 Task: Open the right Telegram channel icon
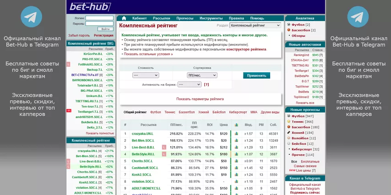pyautogui.click(x=358, y=16)
